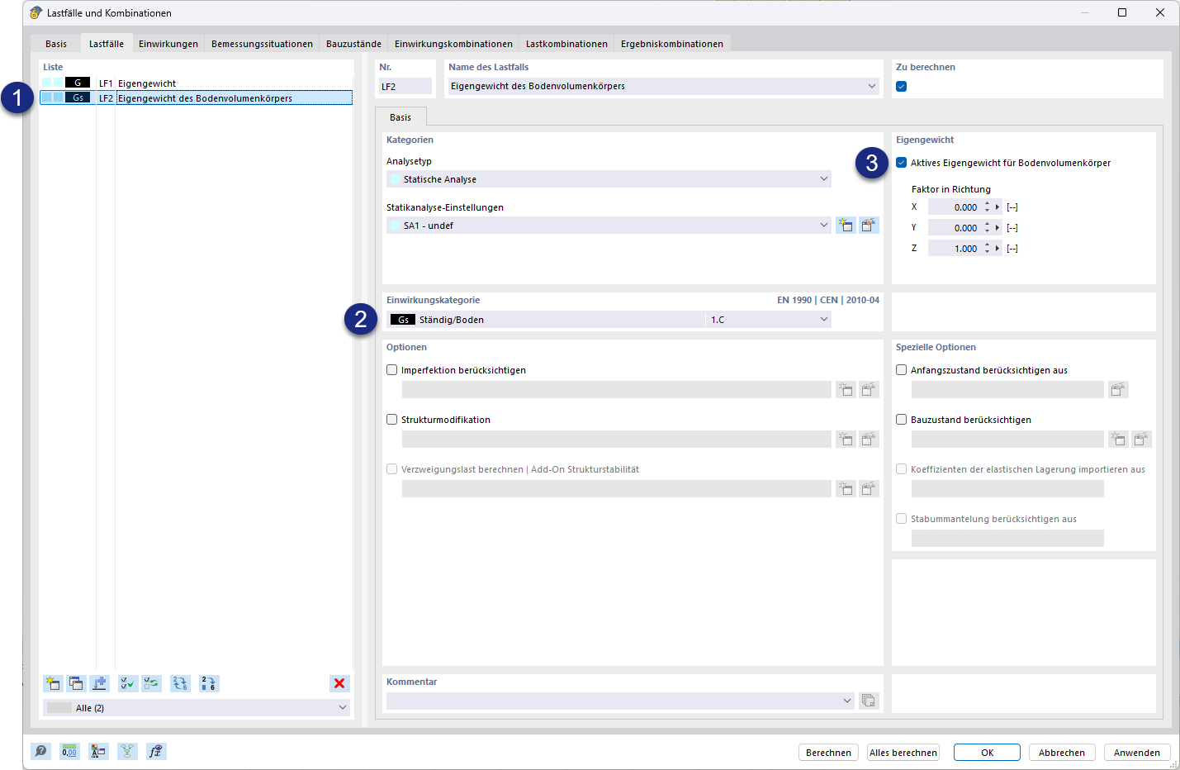Select all load cases via checkmark icon
The height and width of the screenshot is (770, 1180).
coord(127,683)
